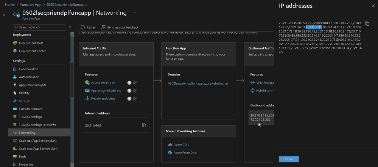The height and width of the screenshot is (167, 378).
Task: Click the Access restriction shield icon
Action: click(87, 82)
